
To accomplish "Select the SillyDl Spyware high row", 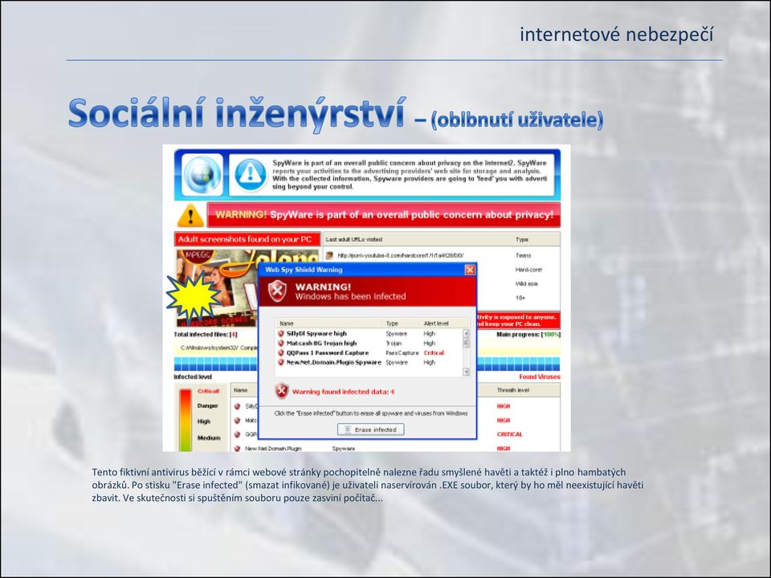I will tap(369, 333).
